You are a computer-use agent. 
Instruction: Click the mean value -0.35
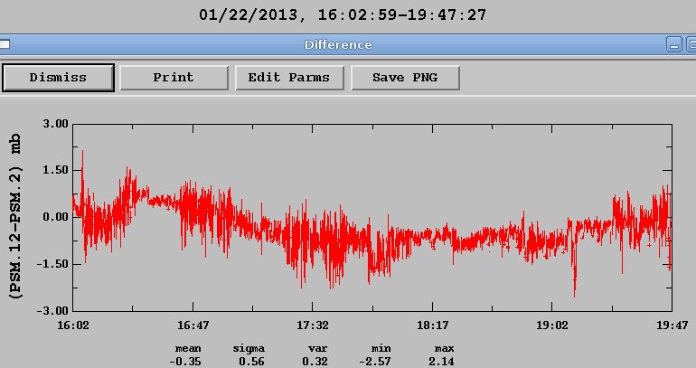[184, 362]
